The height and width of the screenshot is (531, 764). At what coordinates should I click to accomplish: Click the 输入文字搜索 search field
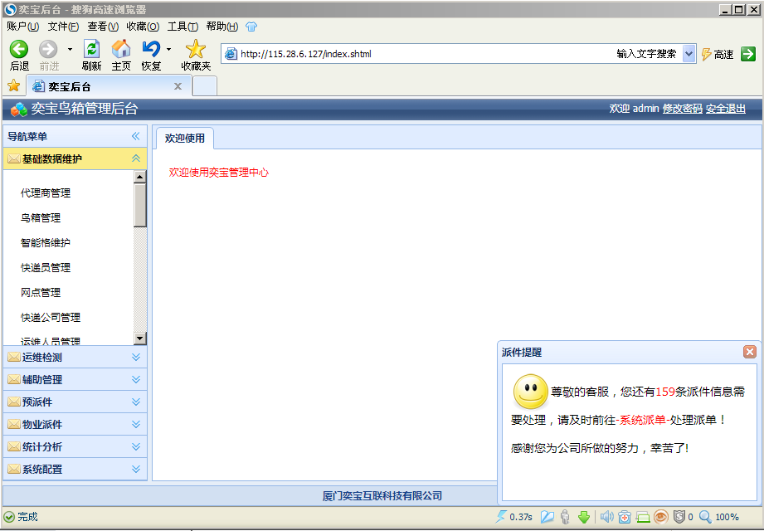click(x=646, y=54)
